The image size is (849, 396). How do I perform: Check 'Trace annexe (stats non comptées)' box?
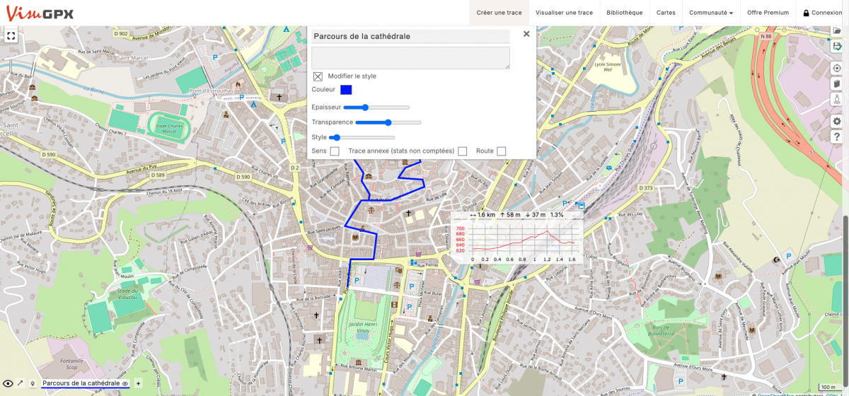coord(463,151)
